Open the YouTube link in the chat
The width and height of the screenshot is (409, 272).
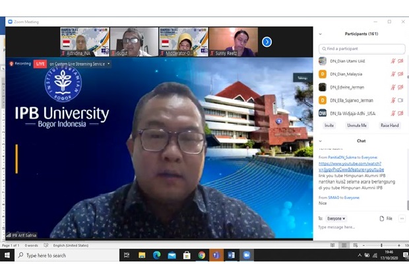click(x=351, y=167)
